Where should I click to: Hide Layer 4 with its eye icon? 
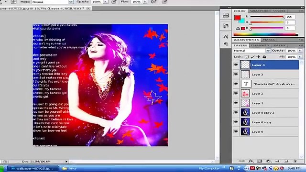(236, 65)
